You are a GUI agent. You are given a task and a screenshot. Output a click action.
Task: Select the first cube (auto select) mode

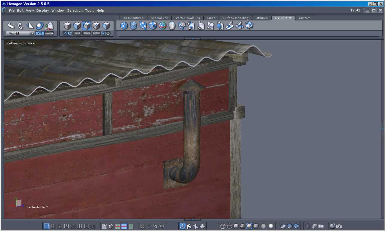[67, 26]
